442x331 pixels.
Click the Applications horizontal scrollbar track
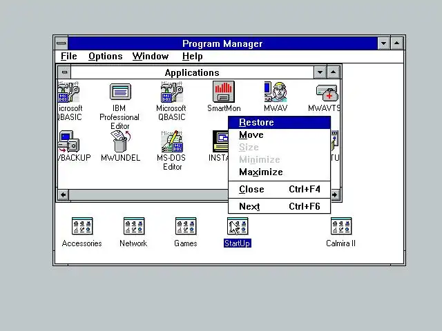pos(148,194)
